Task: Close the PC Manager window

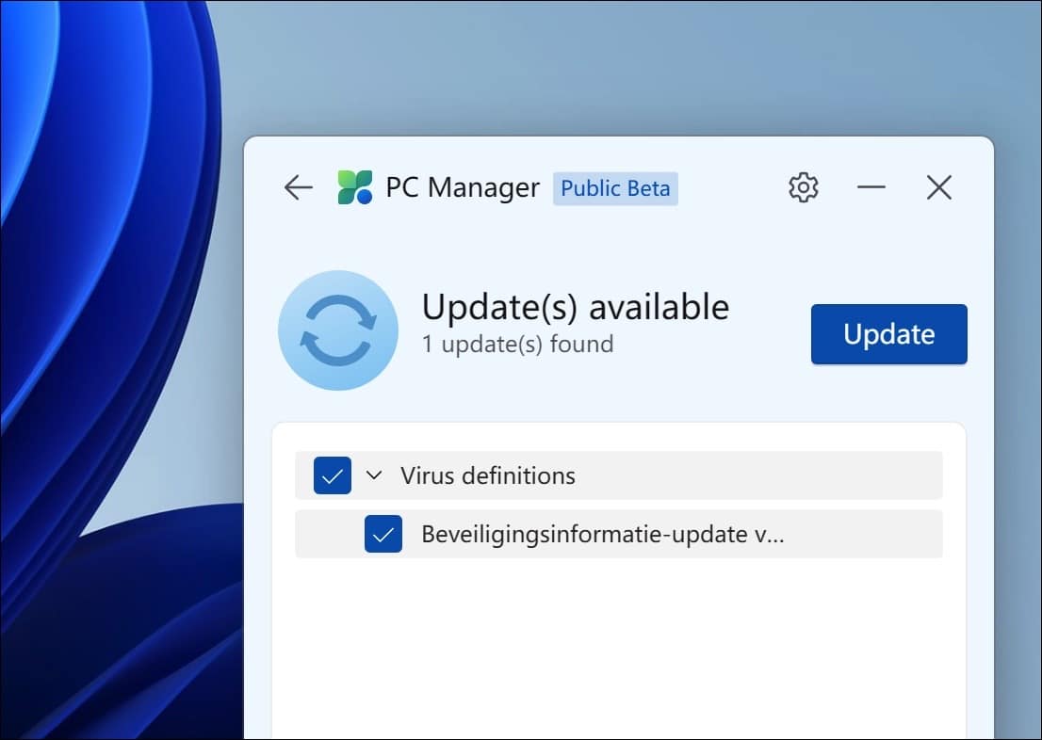Action: click(x=938, y=187)
